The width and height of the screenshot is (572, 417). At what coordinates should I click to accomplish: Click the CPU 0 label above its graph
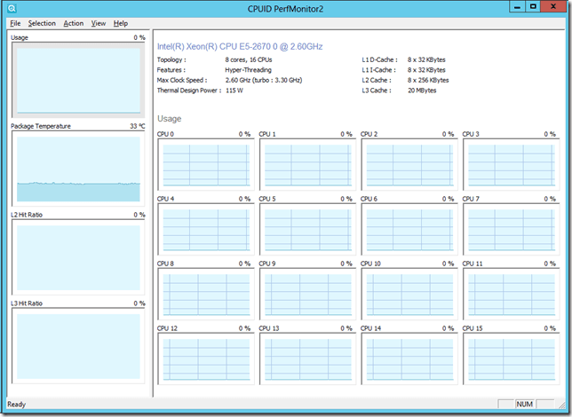(x=165, y=134)
